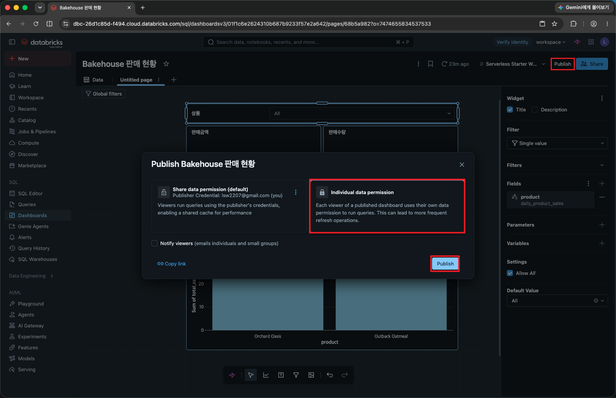Open options for Share data permission card

pyautogui.click(x=296, y=192)
